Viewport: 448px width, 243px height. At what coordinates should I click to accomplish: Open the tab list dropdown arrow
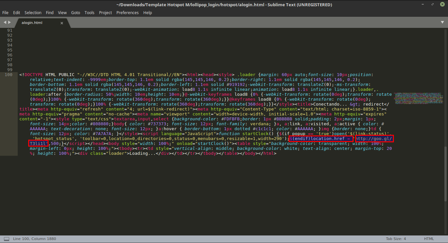pos(442,22)
